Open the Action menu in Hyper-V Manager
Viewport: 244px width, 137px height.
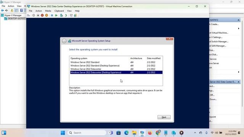[x=11, y=6]
